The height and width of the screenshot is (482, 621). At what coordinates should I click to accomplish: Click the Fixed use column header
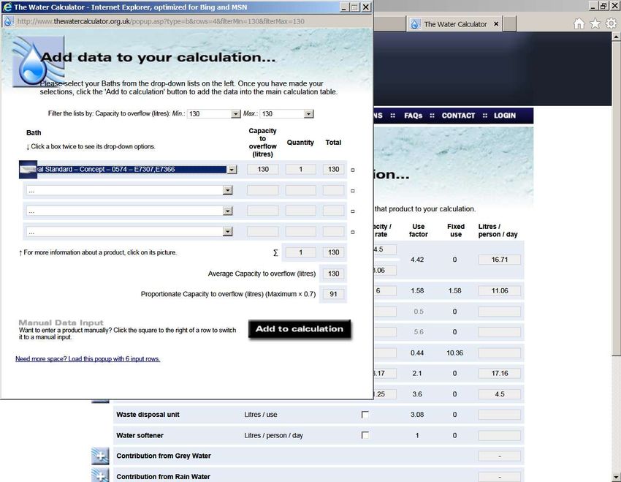click(x=456, y=230)
